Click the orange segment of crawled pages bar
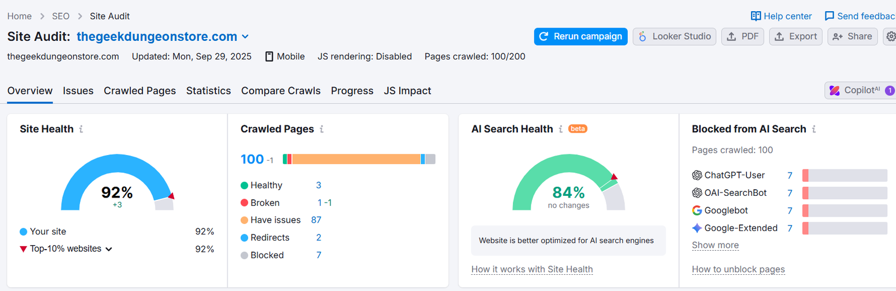Image resolution: width=896 pixels, height=291 pixels. click(x=356, y=159)
